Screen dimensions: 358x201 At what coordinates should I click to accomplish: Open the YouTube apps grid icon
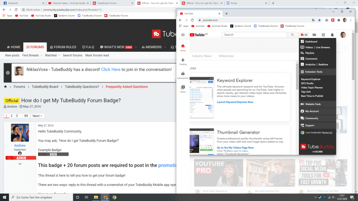tap(323, 34)
